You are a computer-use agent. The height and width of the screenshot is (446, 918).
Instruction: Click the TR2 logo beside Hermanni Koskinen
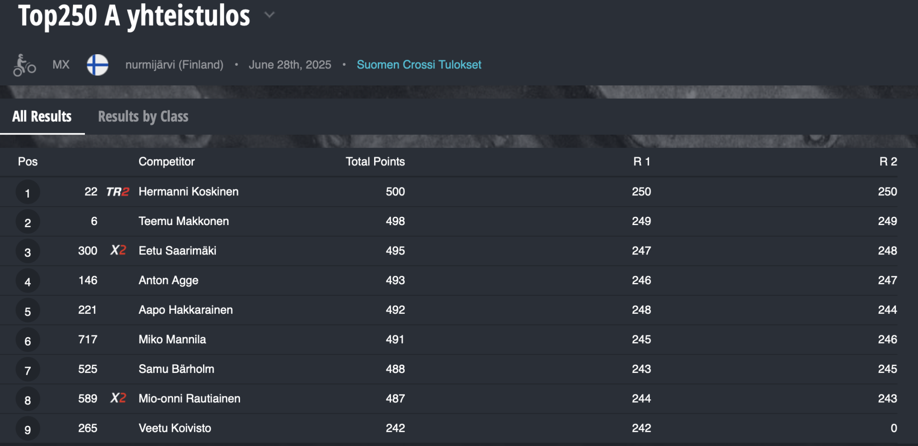[118, 192]
